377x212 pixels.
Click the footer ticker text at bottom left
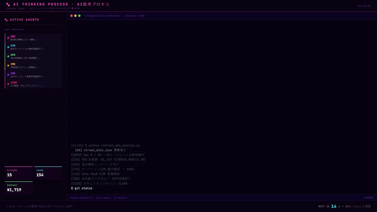tap(39, 206)
